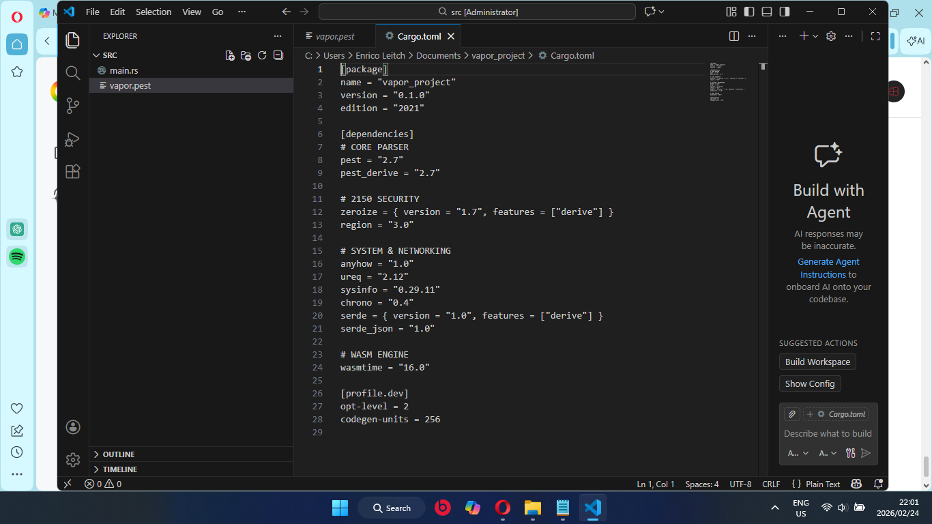Click the attachment paperclip in the Agent chat
The width and height of the screenshot is (932, 524).
coord(791,413)
